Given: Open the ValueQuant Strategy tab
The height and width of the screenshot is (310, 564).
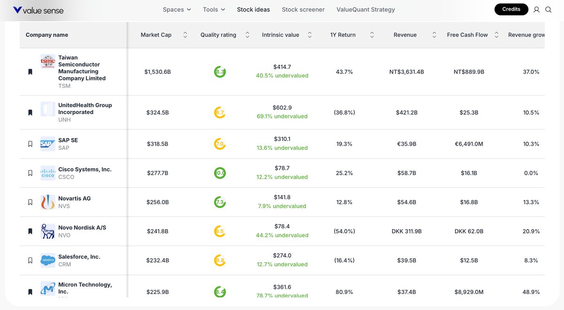Looking at the screenshot, I should pyautogui.click(x=366, y=9).
